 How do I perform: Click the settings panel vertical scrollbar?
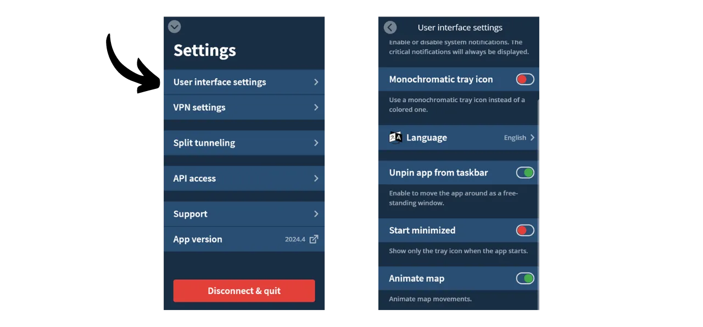[x=538, y=203]
